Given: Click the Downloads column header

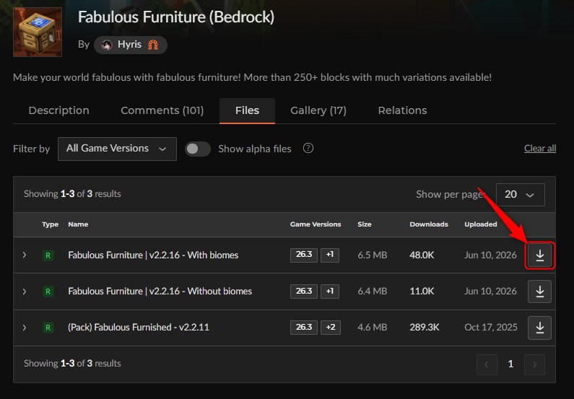Looking at the screenshot, I should (x=429, y=224).
